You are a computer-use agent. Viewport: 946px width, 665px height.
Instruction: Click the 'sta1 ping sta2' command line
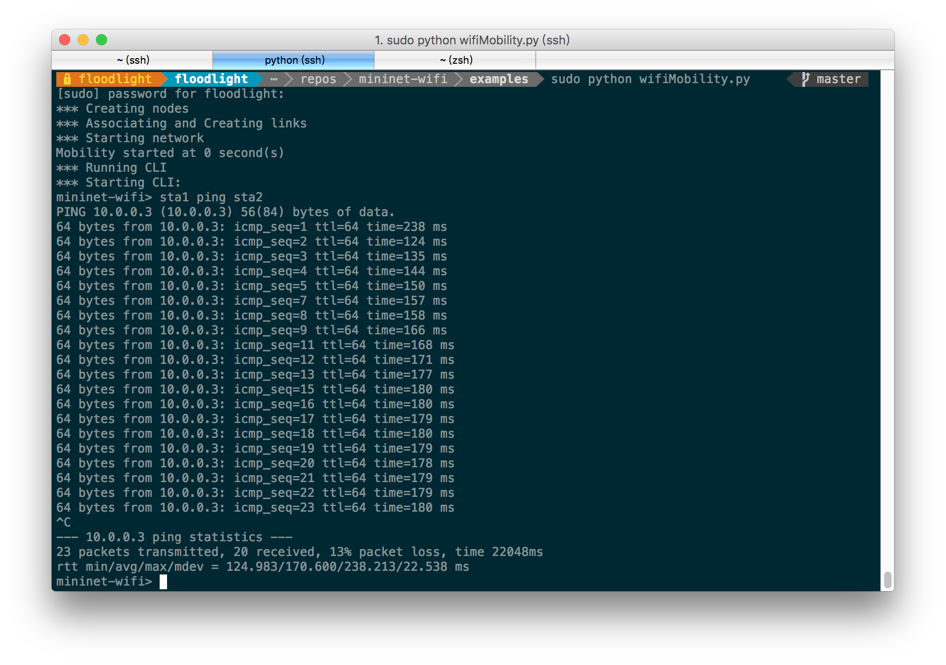tap(211, 197)
